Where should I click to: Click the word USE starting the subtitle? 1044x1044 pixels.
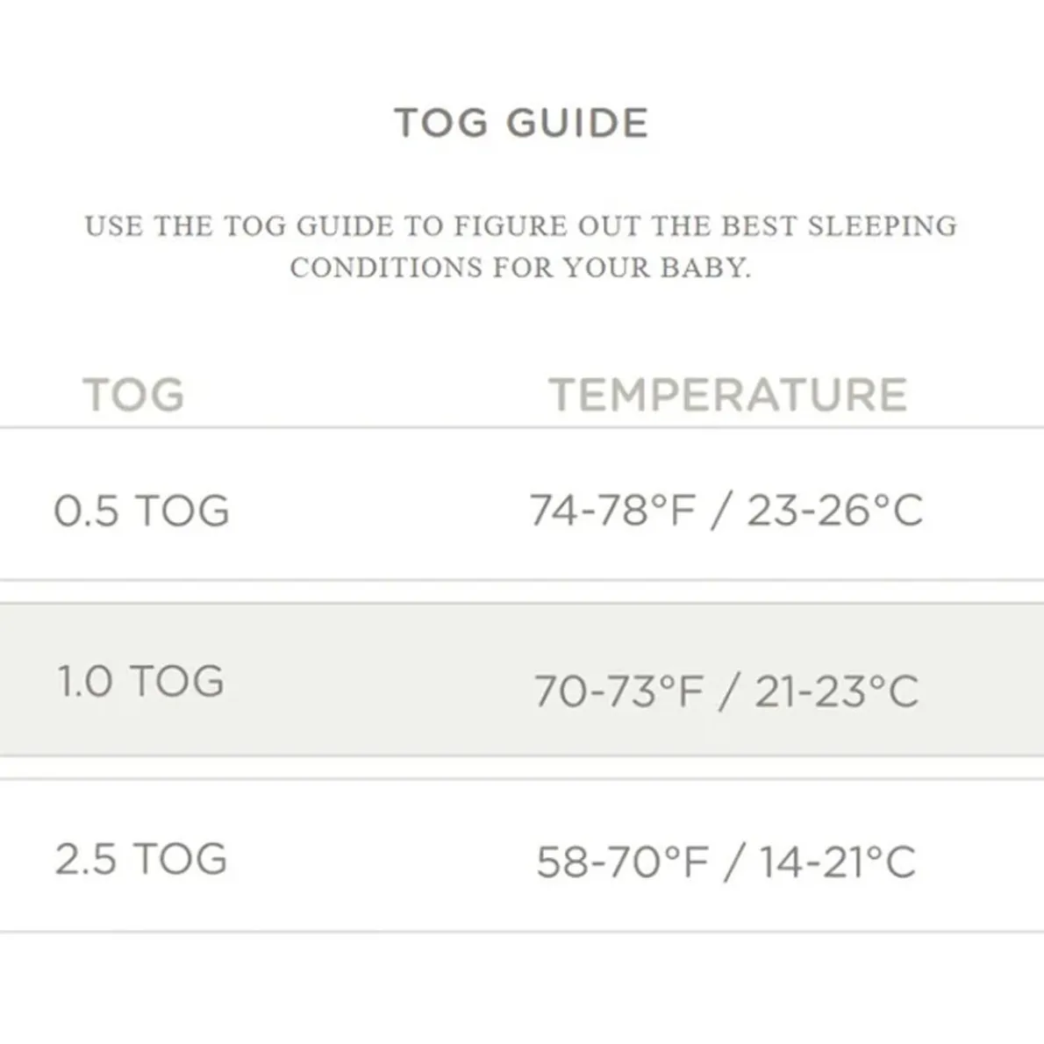click(x=113, y=226)
